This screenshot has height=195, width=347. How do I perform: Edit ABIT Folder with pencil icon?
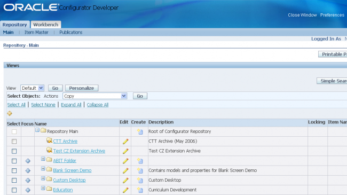(x=125, y=161)
